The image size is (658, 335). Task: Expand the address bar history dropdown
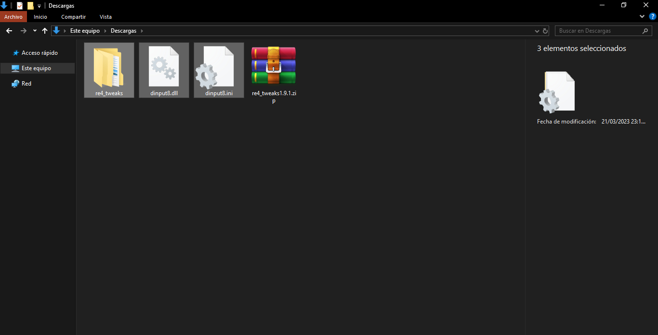point(538,31)
